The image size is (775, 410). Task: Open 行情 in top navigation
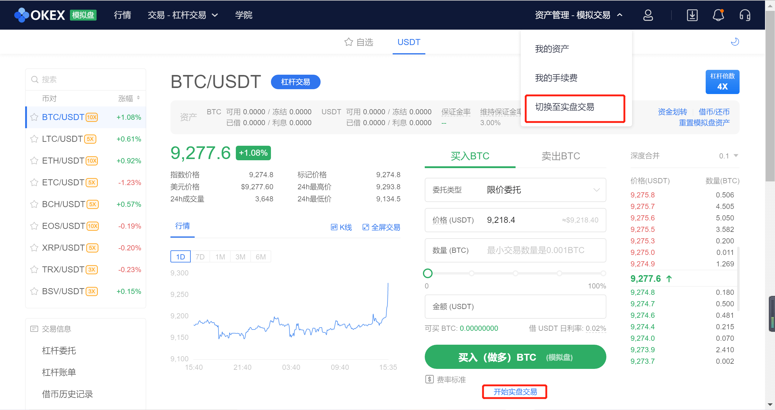pyautogui.click(x=122, y=15)
